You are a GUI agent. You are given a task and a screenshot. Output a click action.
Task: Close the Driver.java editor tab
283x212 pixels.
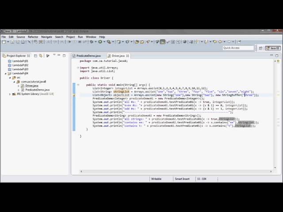[128, 56]
